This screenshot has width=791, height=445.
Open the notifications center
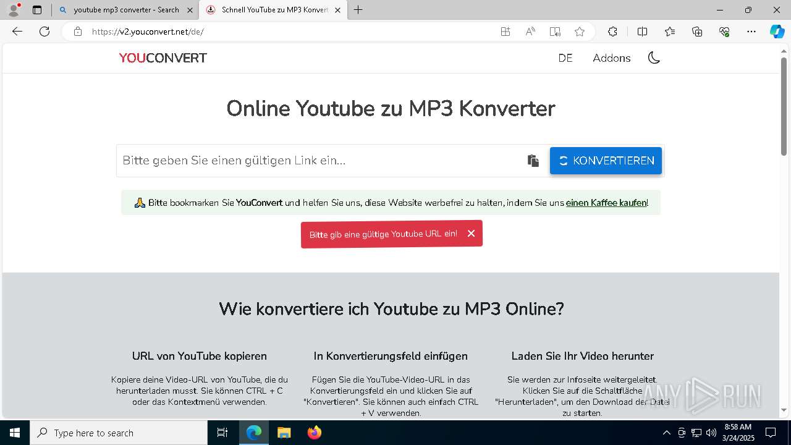pos(771,433)
